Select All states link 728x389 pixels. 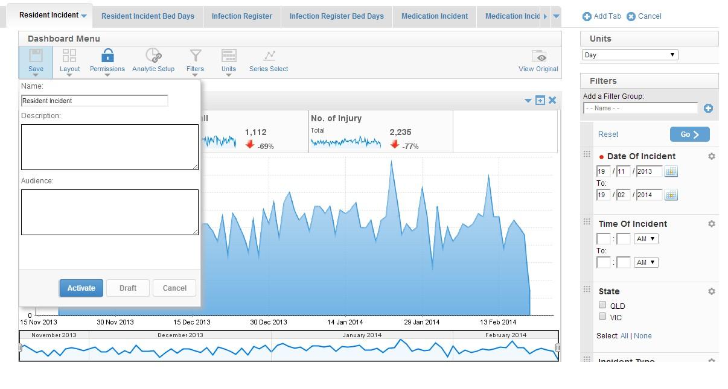click(624, 336)
